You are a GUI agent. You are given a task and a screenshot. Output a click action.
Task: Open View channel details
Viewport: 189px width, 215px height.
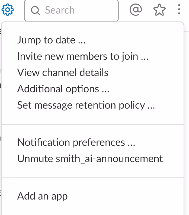click(x=63, y=72)
